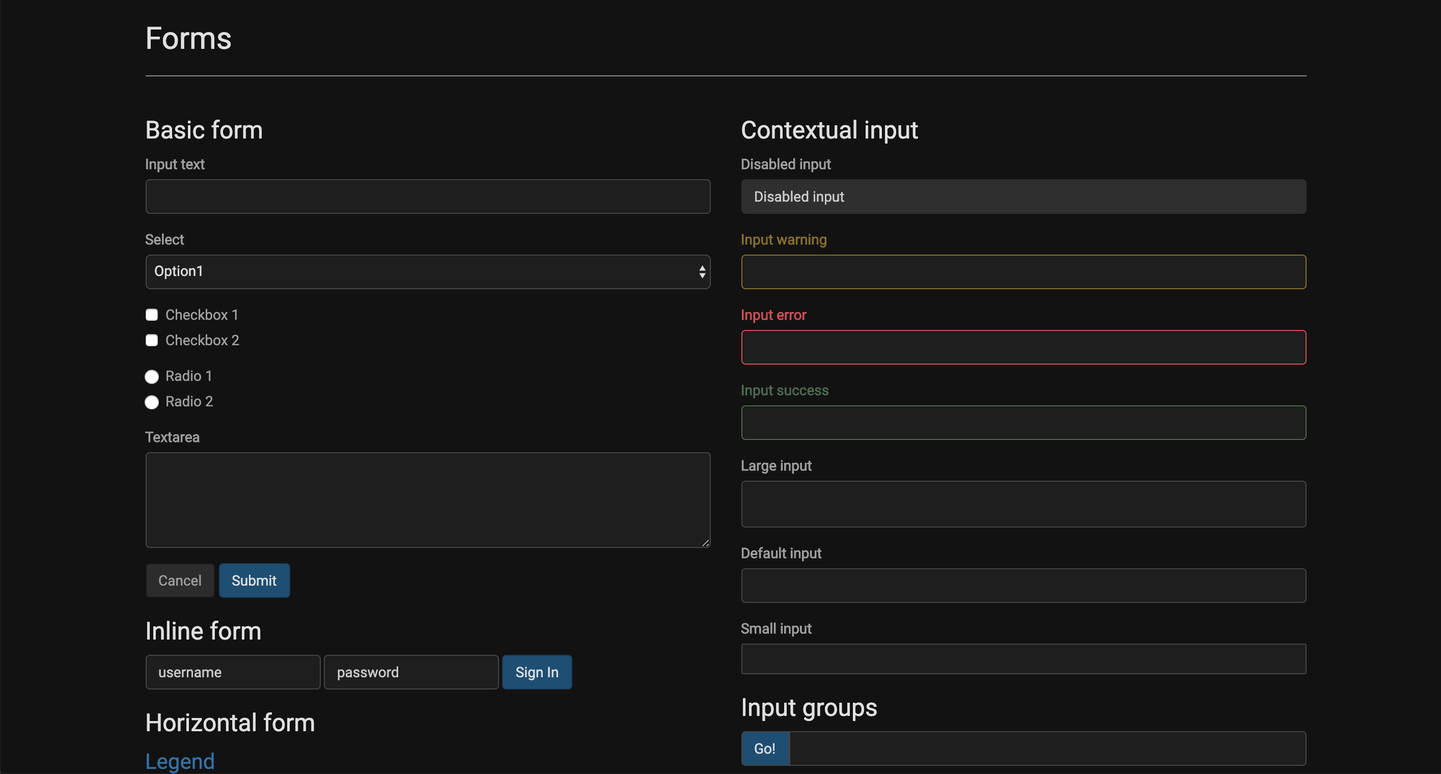Image resolution: width=1441 pixels, height=774 pixels.
Task: Click the green Input success field
Action: 1023,423
